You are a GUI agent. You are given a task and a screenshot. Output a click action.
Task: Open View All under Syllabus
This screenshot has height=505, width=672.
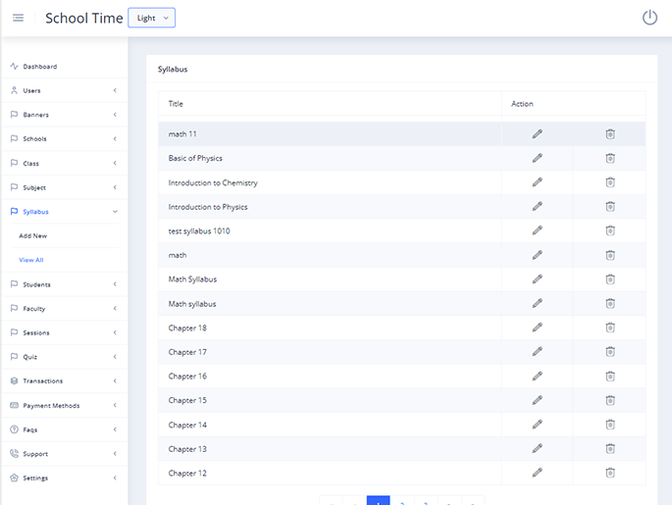click(x=31, y=260)
